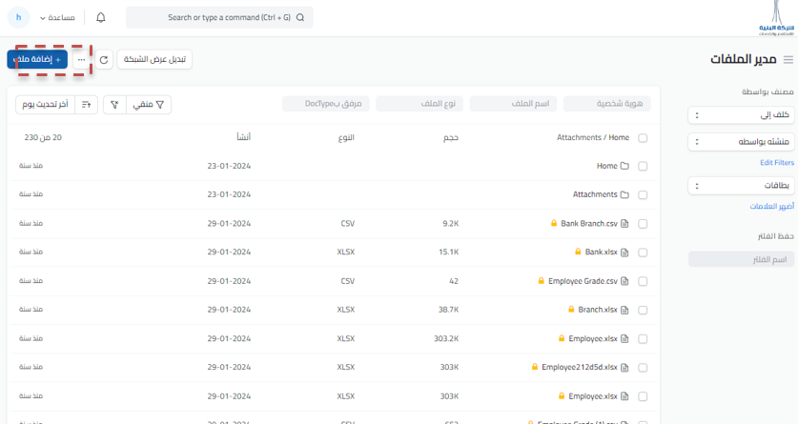The width and height of the screenshot is (798, 424).
Task: Toggle the sort direction icon
Action: point(87,104)
